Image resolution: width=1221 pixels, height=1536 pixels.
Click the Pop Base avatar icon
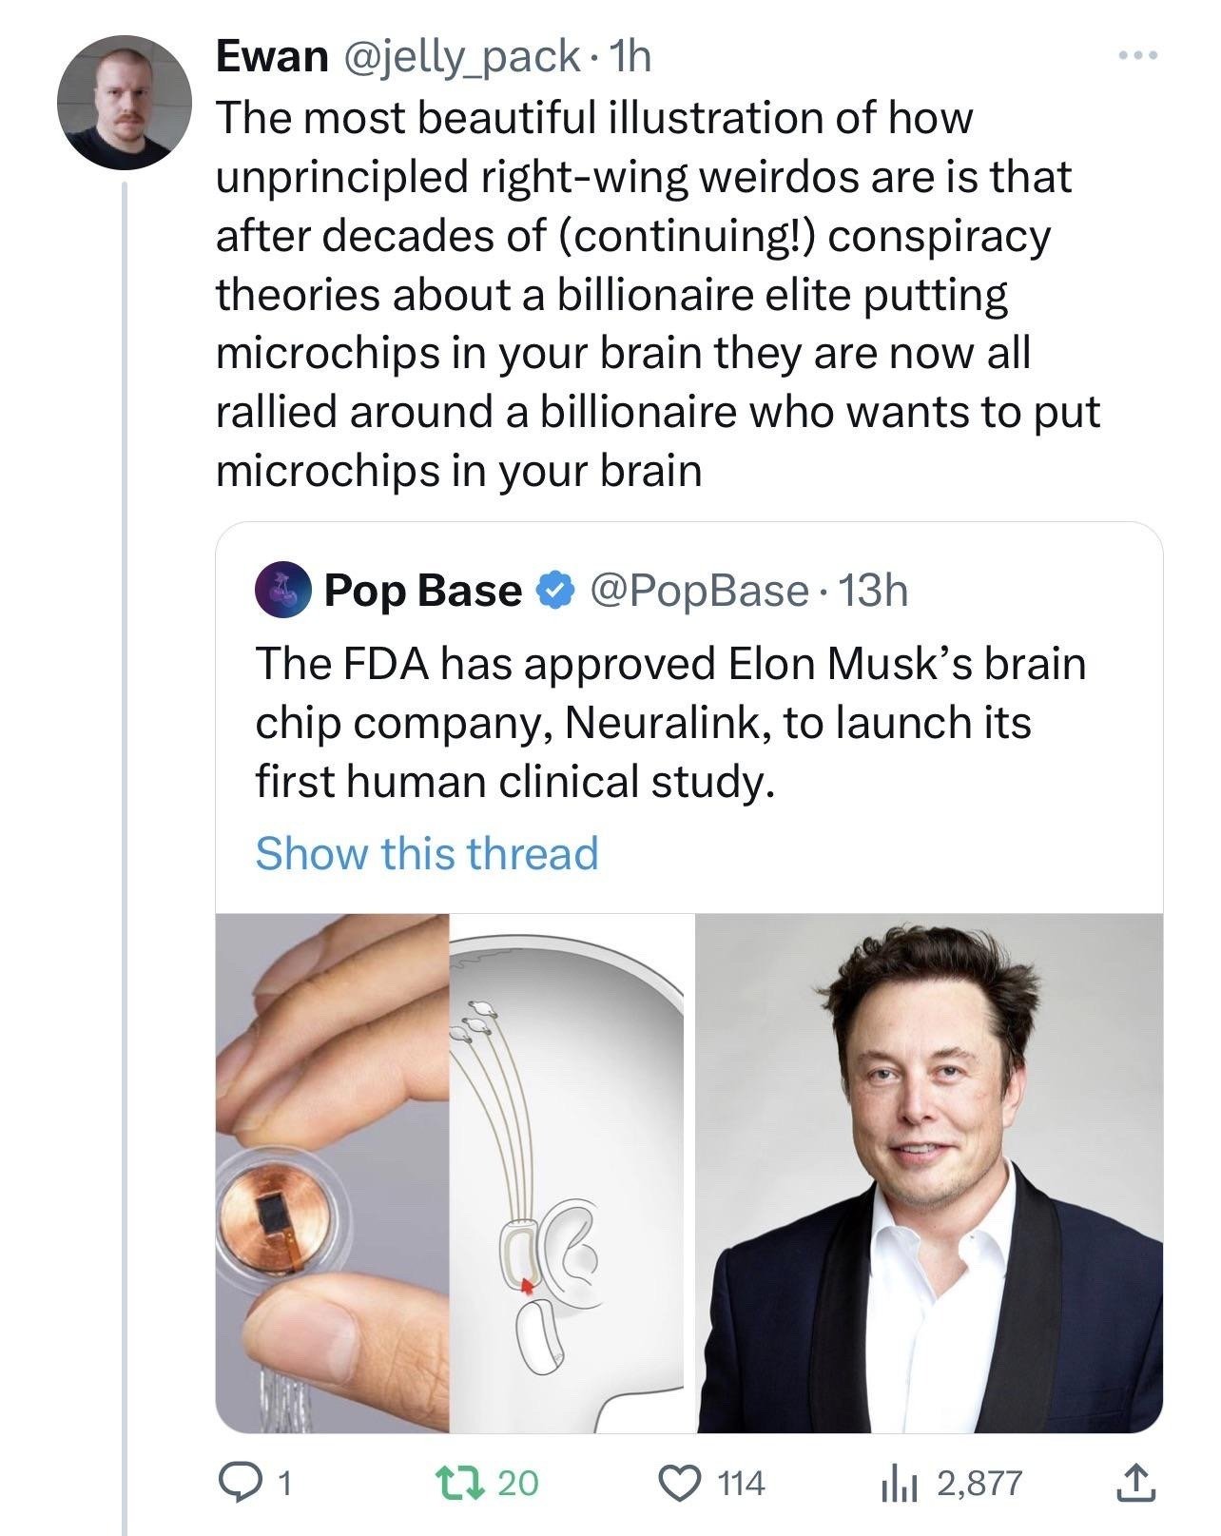[x=283, y=591]
